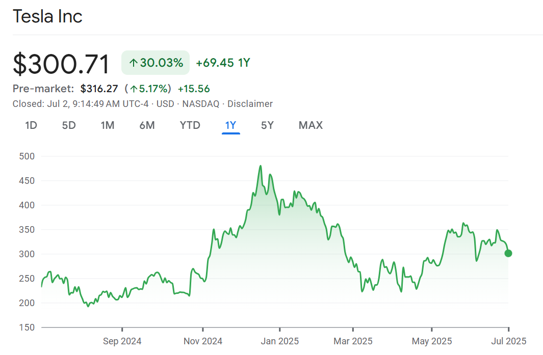
Task: Click the 400 y-axis label
Action: point(27,205)
